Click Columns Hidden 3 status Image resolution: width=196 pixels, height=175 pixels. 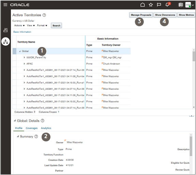click(25, 112)
